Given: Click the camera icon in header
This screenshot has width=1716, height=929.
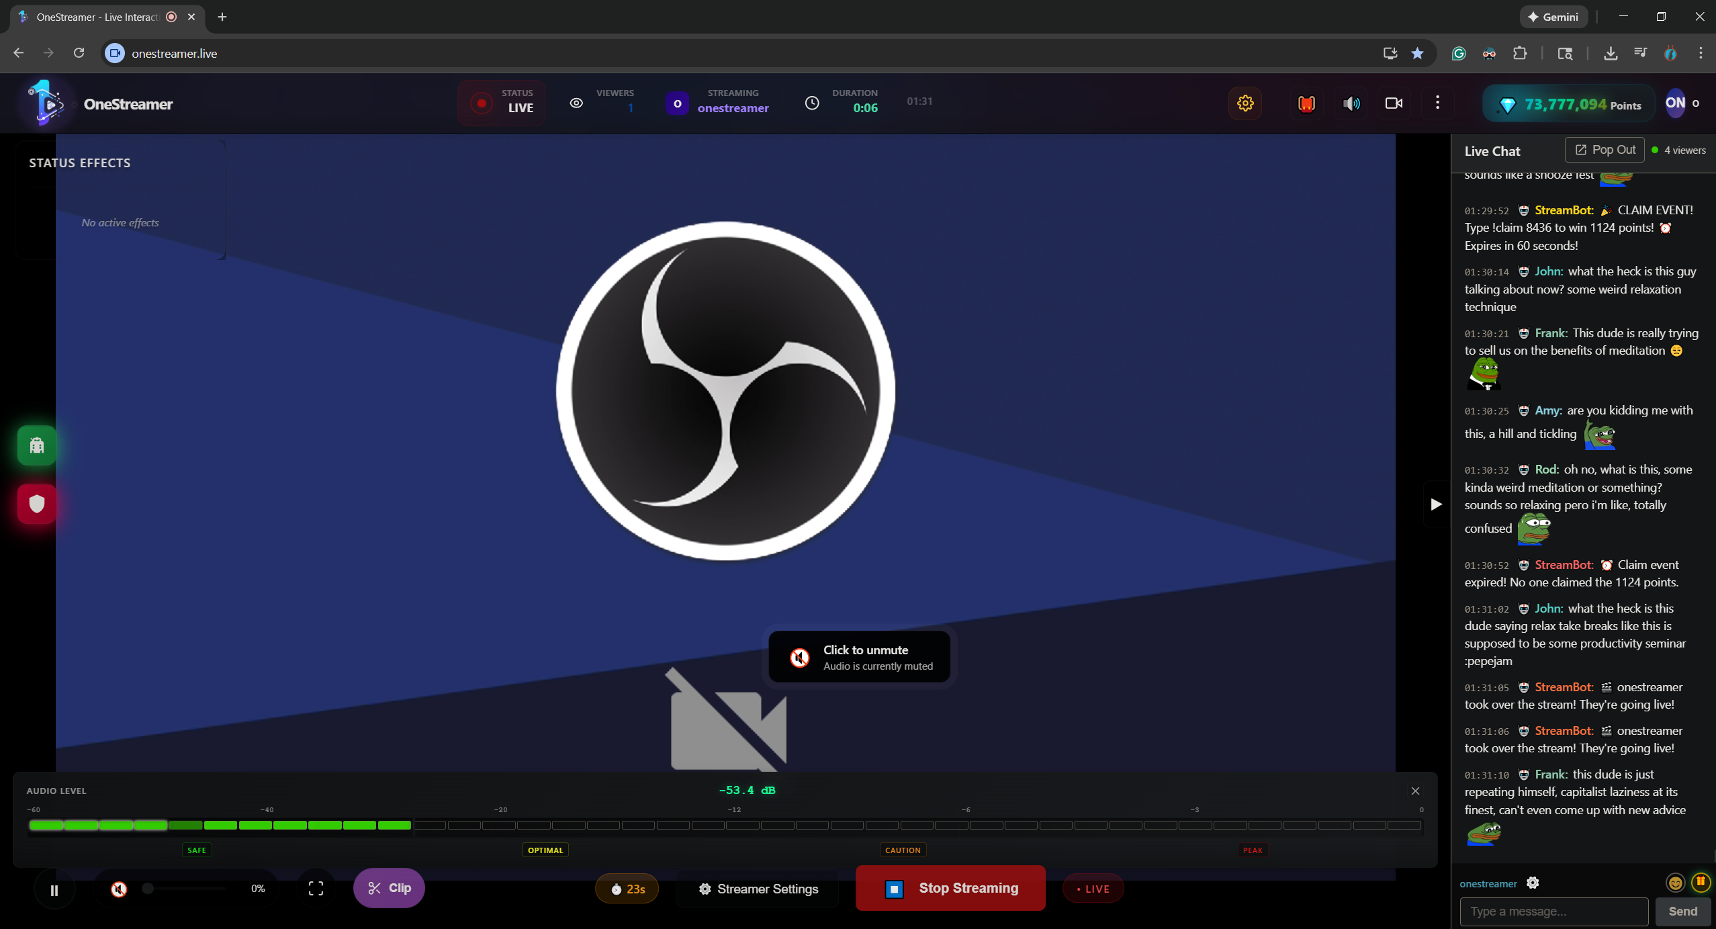Looking at the screenshot, I should coord(1394,103).
